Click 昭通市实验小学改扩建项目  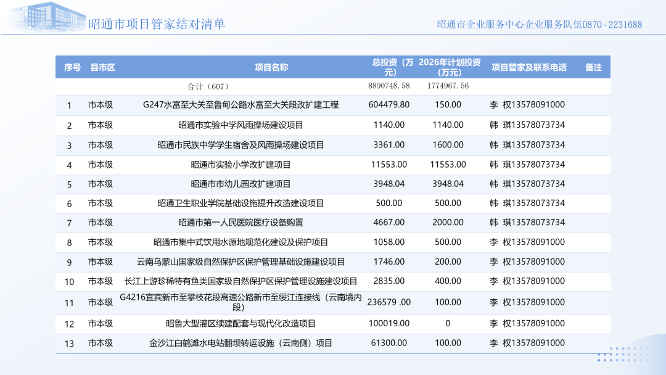(x=241, y=165)
